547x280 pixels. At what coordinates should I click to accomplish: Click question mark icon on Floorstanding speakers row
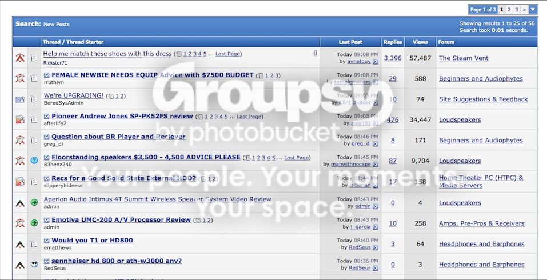point(34,161)
